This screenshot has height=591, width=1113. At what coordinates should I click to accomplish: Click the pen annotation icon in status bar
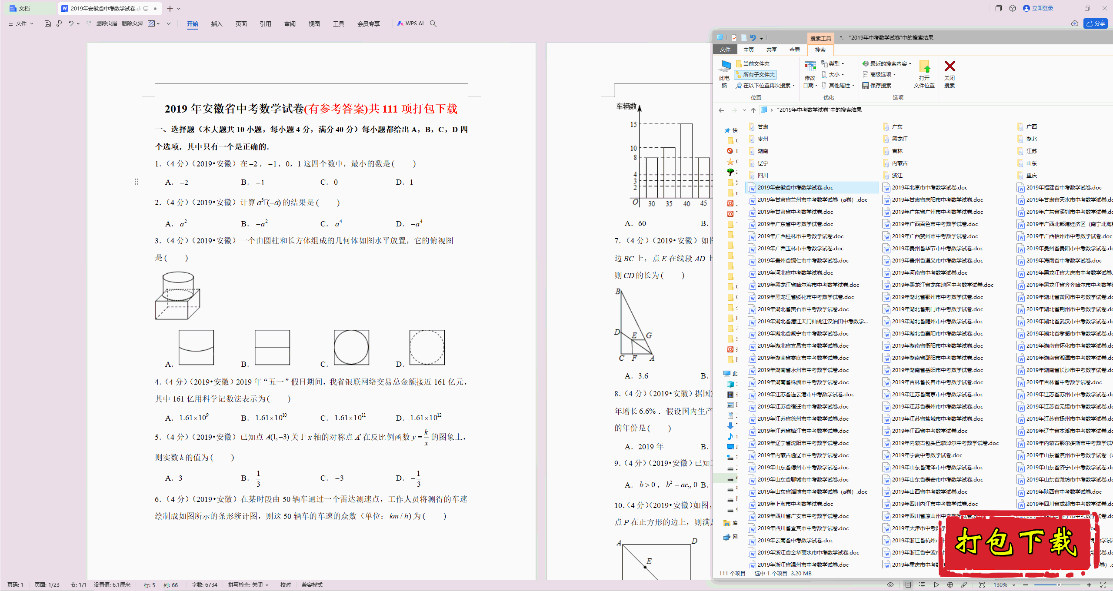pyautogui.click(x=964, y=584)
